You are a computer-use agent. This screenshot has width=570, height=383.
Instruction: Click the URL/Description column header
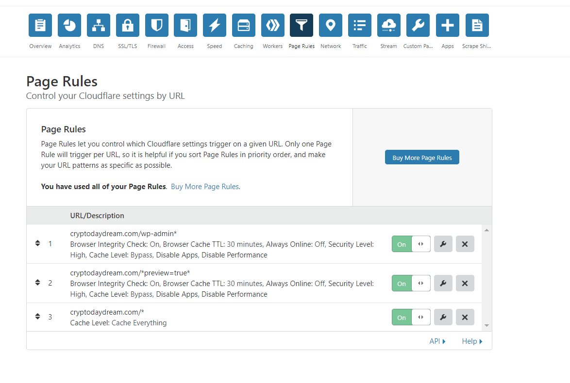pyautogui.click(x=97, y=216)
